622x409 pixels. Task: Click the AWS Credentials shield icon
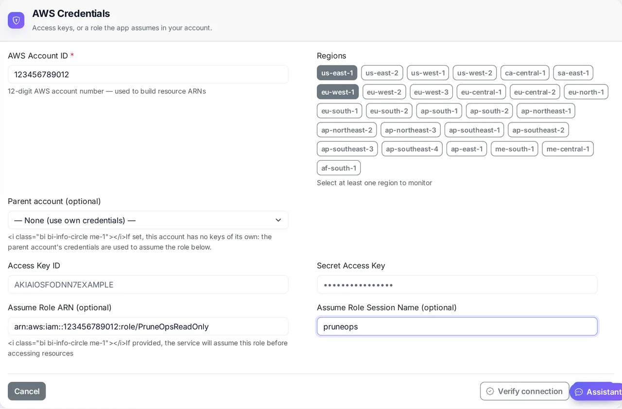(x=16, y=20)
